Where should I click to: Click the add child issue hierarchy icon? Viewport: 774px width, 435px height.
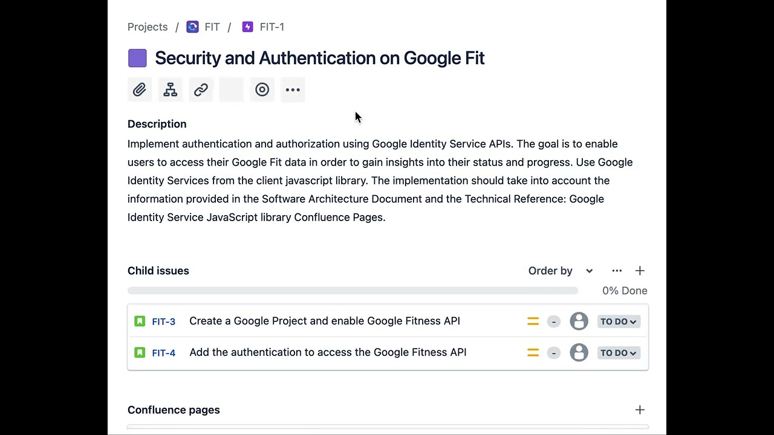tap(171, 90)
